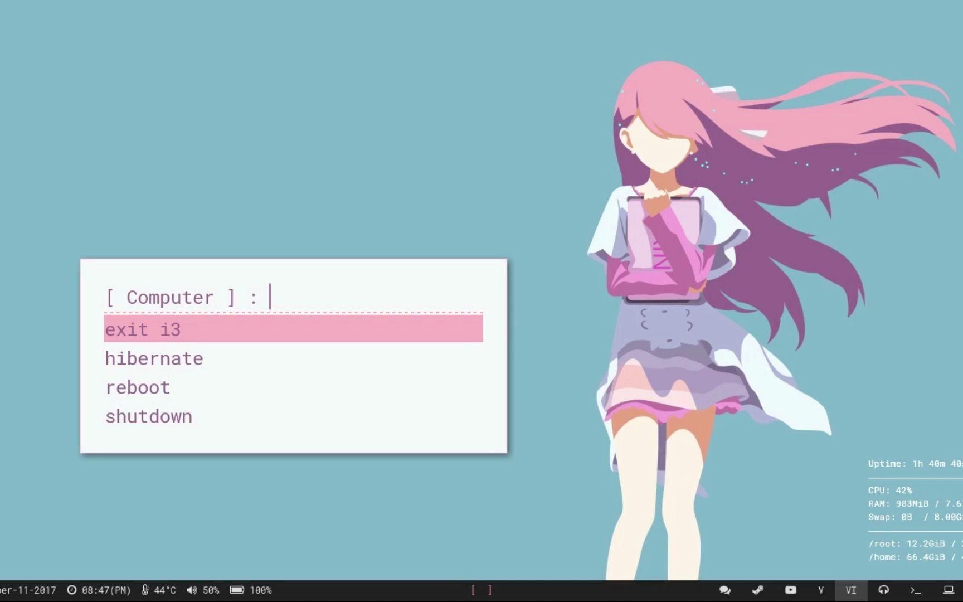Image resolution: width=963 pixels, height=602 pixels.
Task: Switch to workspace VI
Action: [850, 590]
